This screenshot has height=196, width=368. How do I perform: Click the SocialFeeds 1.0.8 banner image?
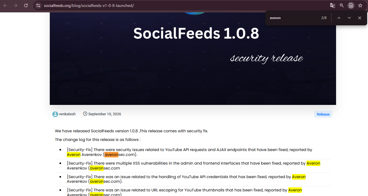click(193, 59)
